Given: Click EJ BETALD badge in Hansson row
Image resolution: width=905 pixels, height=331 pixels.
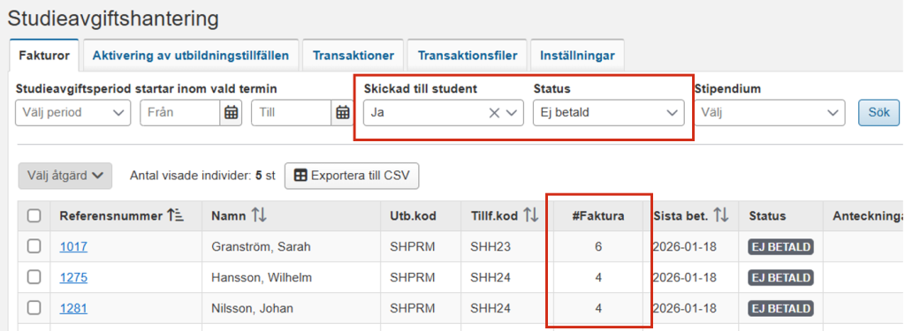Looking at the screenshot, I should [781, 277].
